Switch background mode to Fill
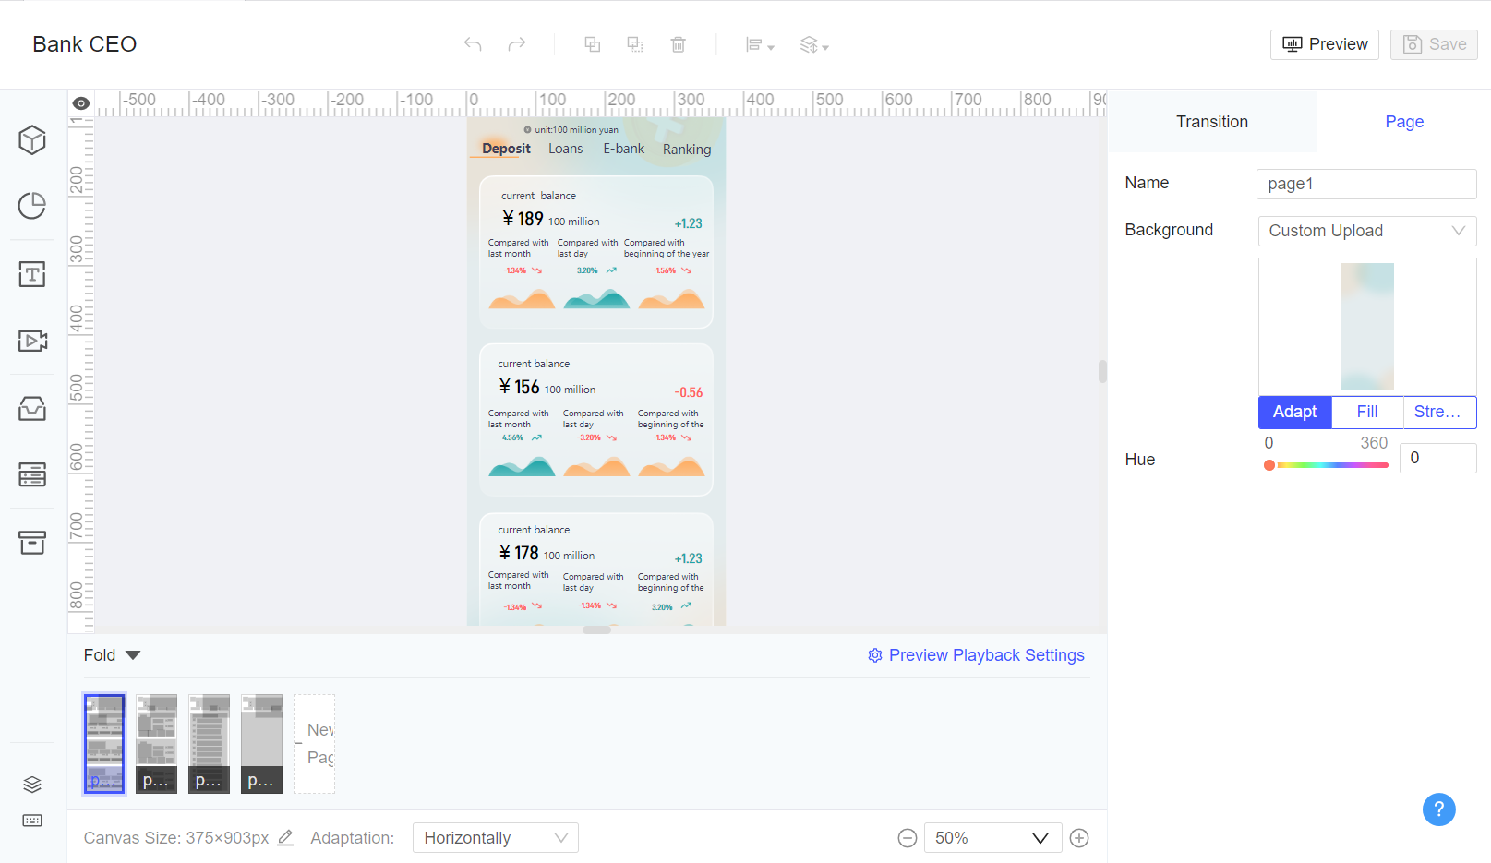 [x=1366, y=412]
